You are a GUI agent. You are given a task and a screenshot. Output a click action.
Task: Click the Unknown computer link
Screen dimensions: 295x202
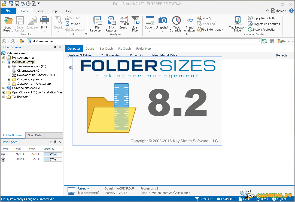tap(84, 188)
